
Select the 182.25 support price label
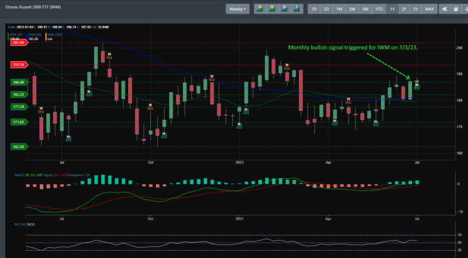[19, 94]
